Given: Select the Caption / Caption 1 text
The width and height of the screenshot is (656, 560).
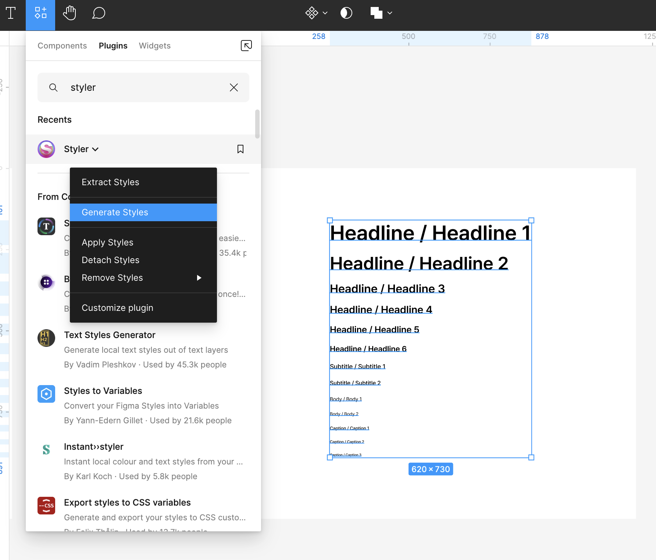Looking at the screenshot, I should [349, 428].
